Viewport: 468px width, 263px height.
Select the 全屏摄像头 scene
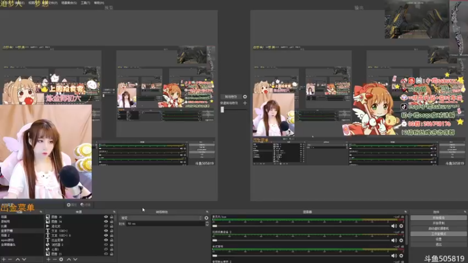22,245
